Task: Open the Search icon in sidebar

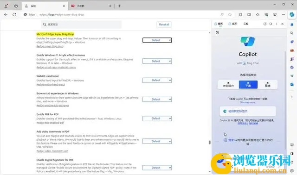Action: (292, 33)
